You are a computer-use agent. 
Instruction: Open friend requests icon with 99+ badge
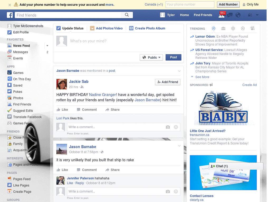(221, 15)
